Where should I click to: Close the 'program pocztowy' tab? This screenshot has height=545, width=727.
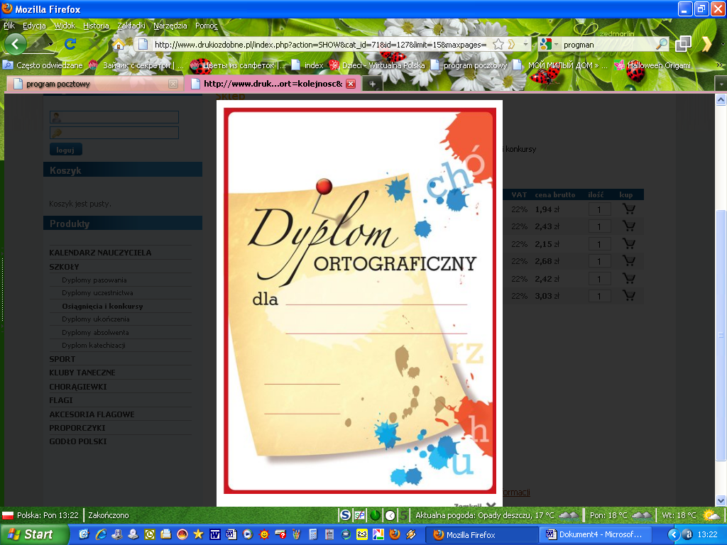[x=173, y=84]
